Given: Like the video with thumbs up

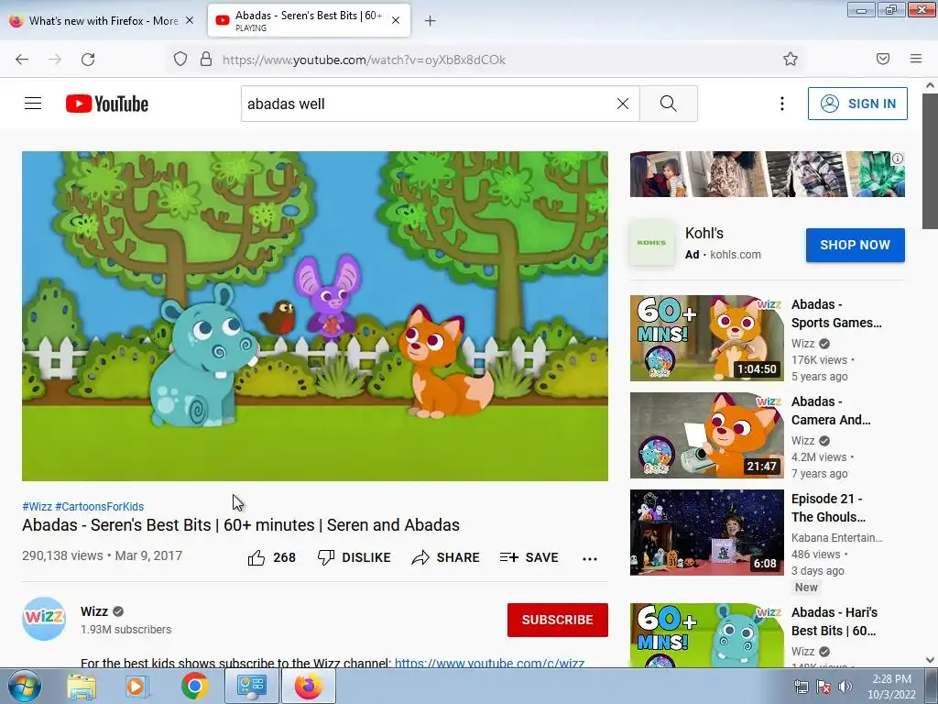Looking at the screenshot, I should [x=272, y=557].
